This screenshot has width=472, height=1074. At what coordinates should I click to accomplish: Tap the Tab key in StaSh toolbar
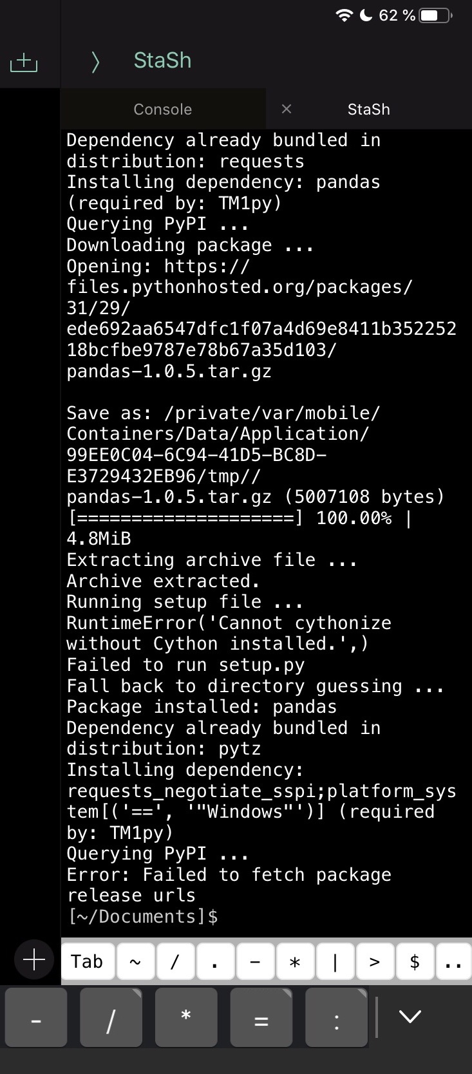pos(87,961)
